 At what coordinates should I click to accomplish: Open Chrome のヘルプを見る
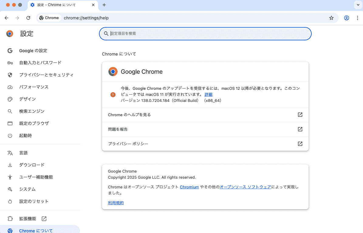205,115
